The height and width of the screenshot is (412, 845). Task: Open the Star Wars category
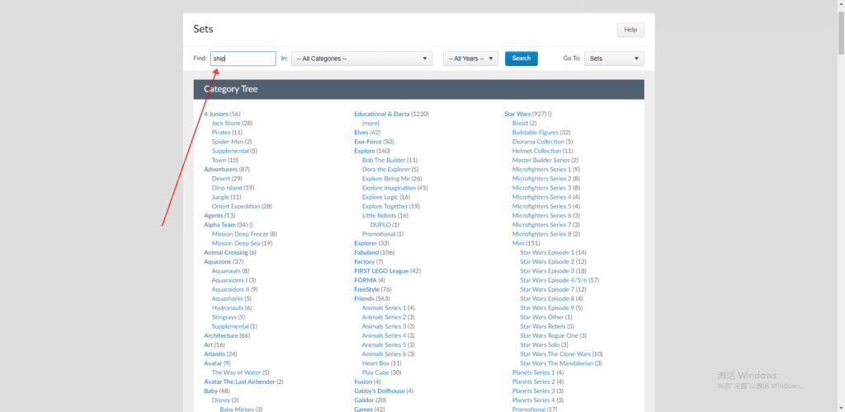coord(517,114)
